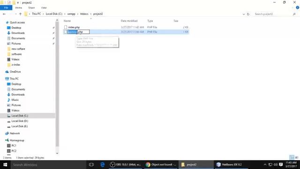Expand ribbon chevron near help icon
300x169 pixels.
[x=293, y=8]
